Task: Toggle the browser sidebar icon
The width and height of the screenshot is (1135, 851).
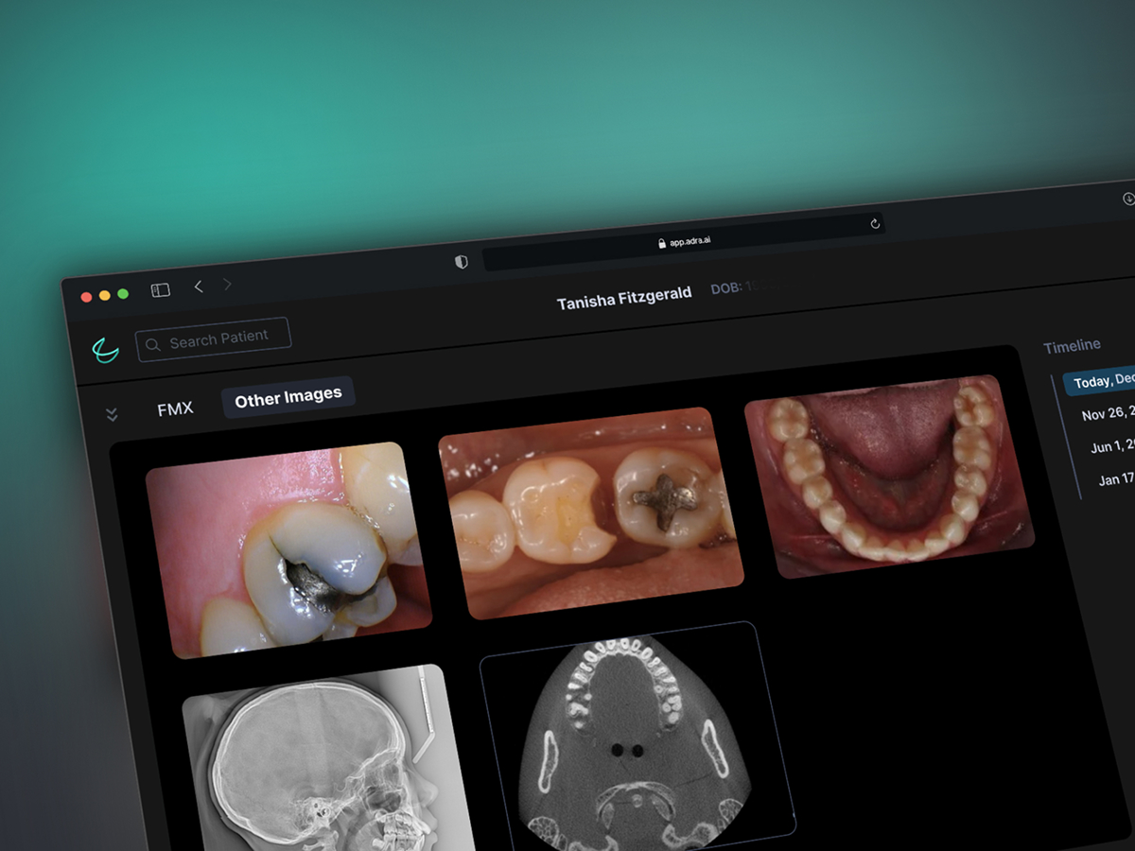Action: point(161,290)
